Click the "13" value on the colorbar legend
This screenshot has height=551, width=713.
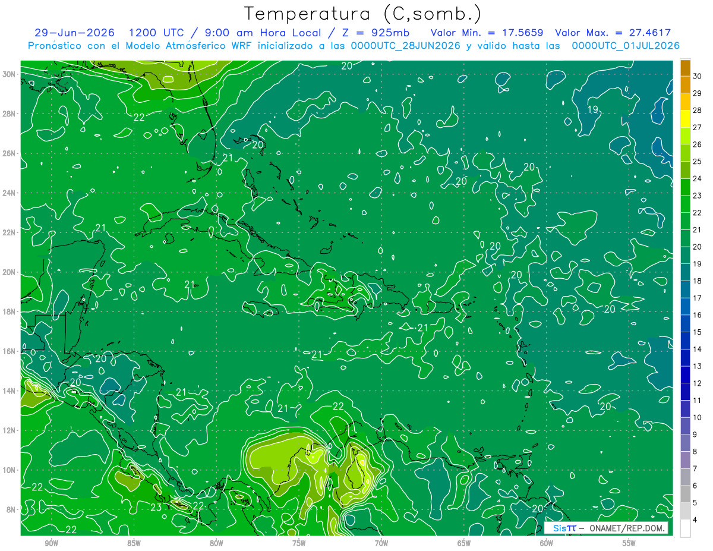coord(698,367)
